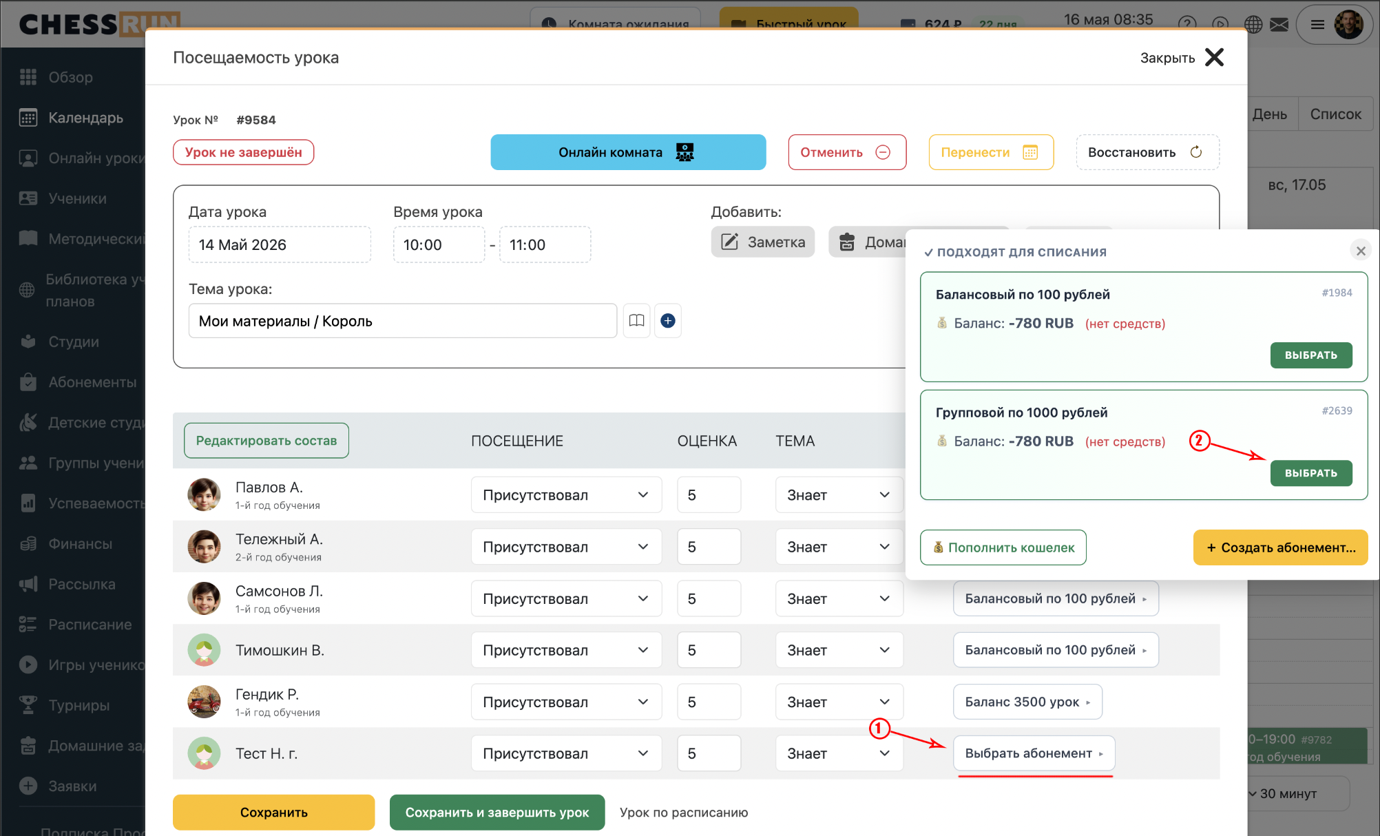Image resolution: width=1380 pixels, height=836 pixels.
Task: Open hamburger menu next to user avatar
Action: [x=1317, y=25]
